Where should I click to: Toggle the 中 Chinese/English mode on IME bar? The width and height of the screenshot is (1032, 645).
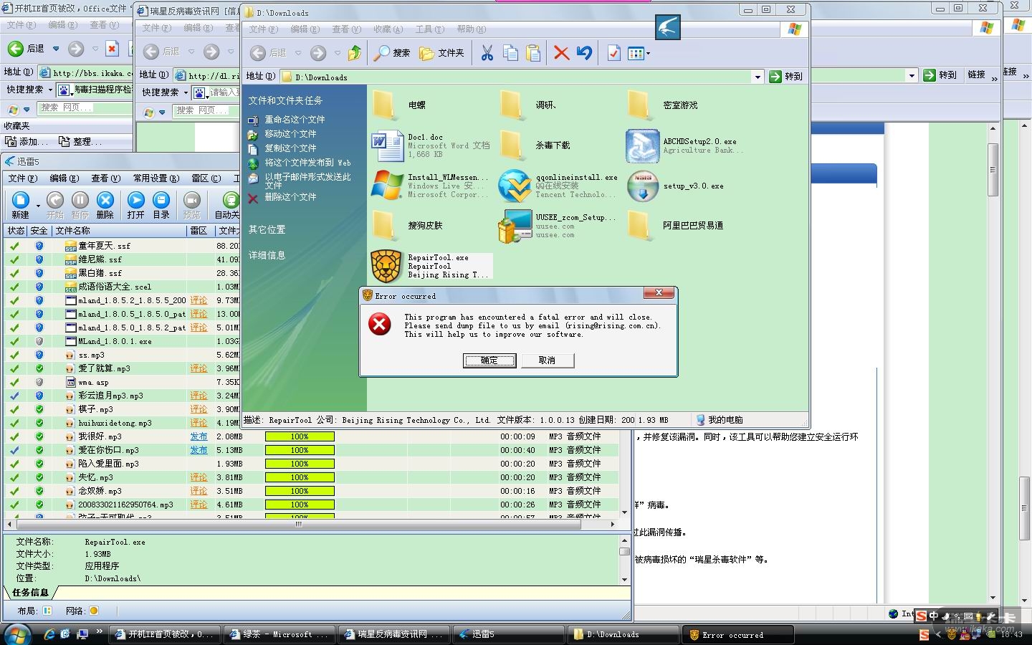pos(934,616)
